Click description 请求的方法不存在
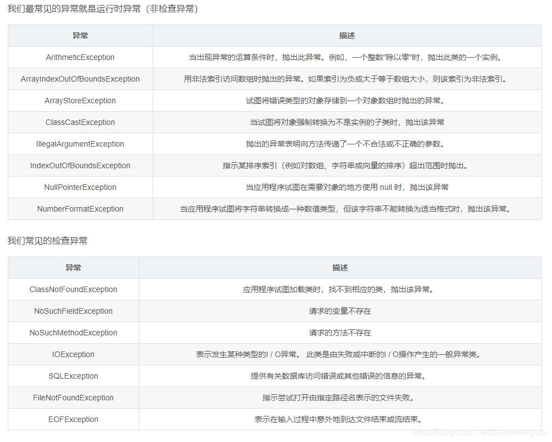 click(x=340, y=333)
